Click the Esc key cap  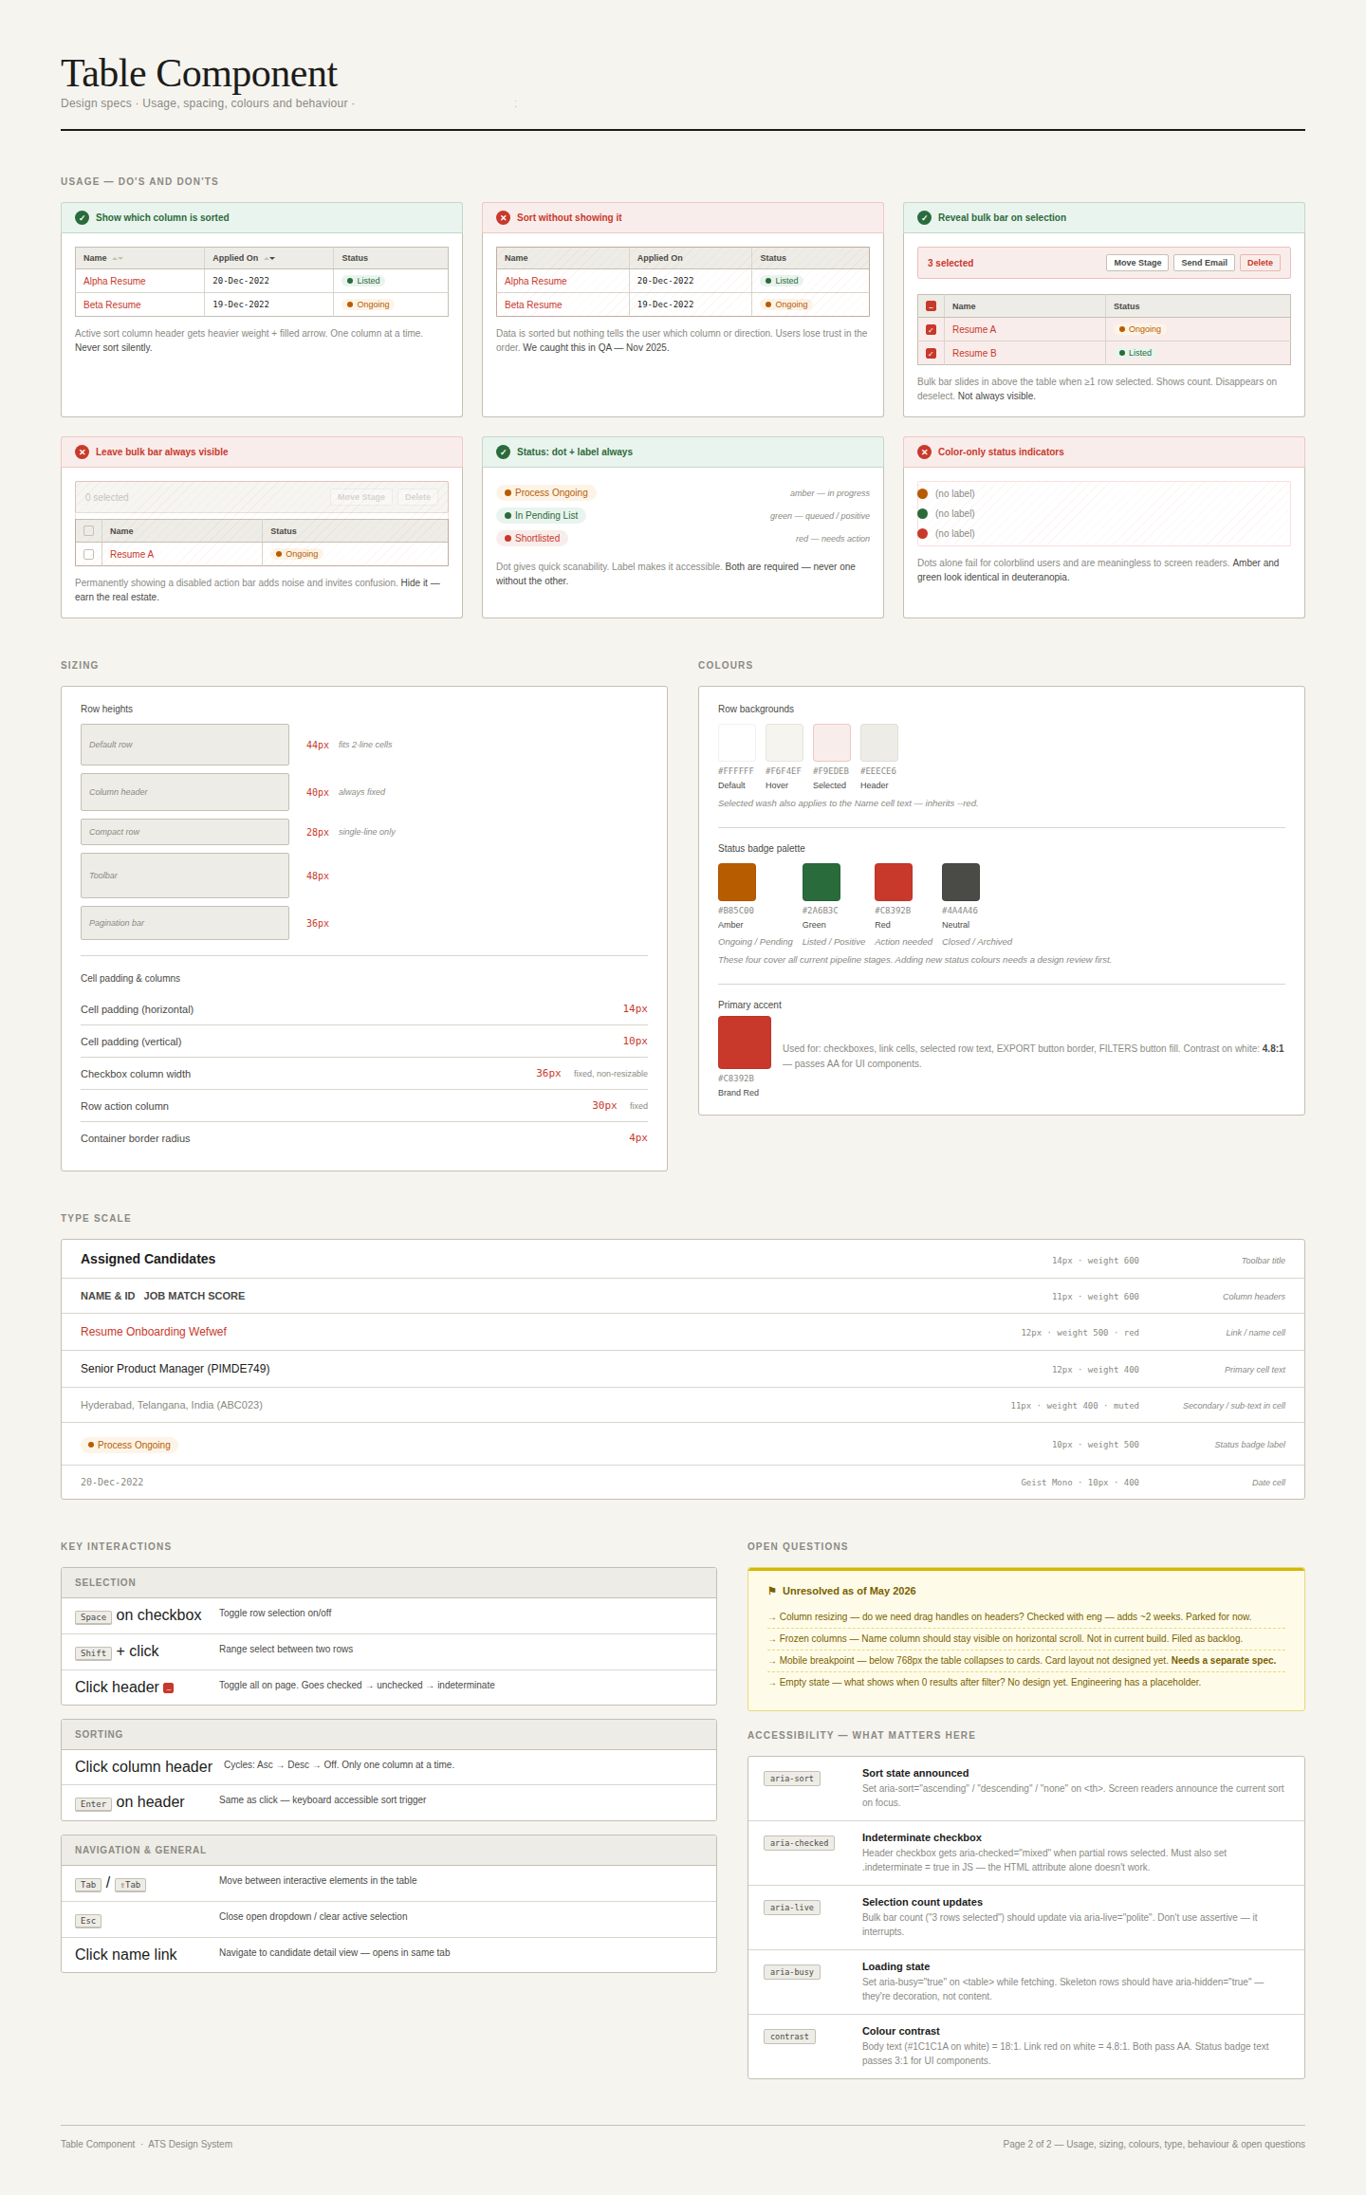coord(88,1921)
